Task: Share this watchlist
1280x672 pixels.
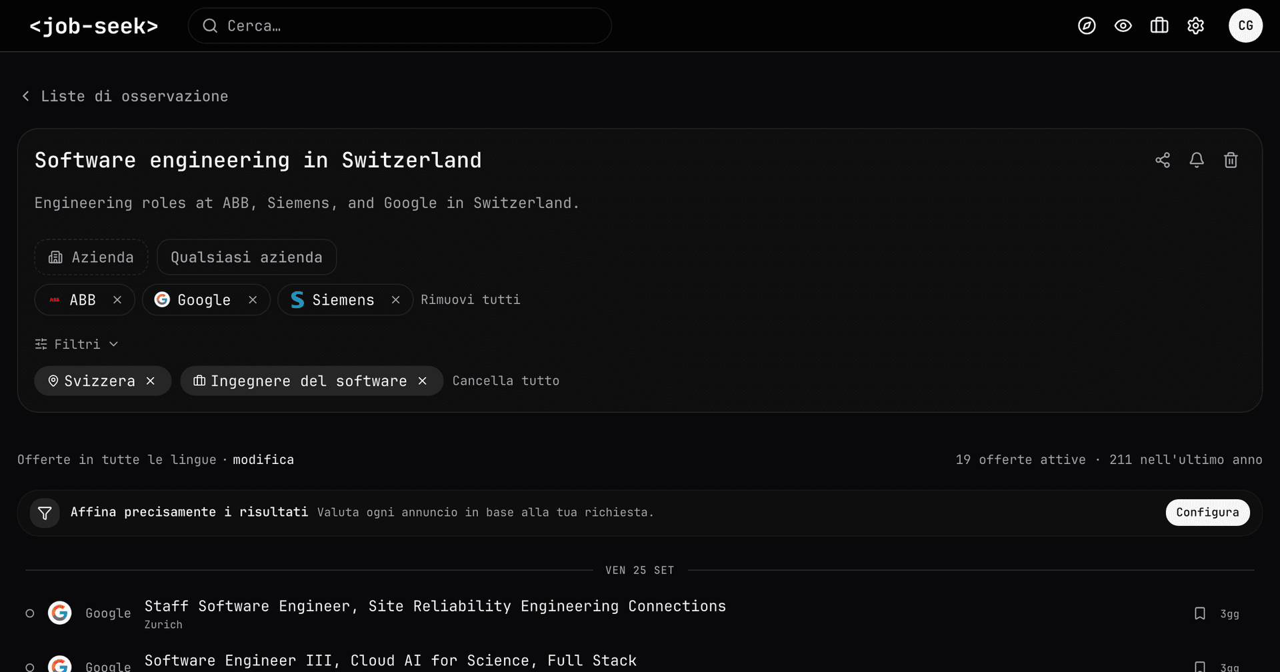Action: pos(1163,160)
